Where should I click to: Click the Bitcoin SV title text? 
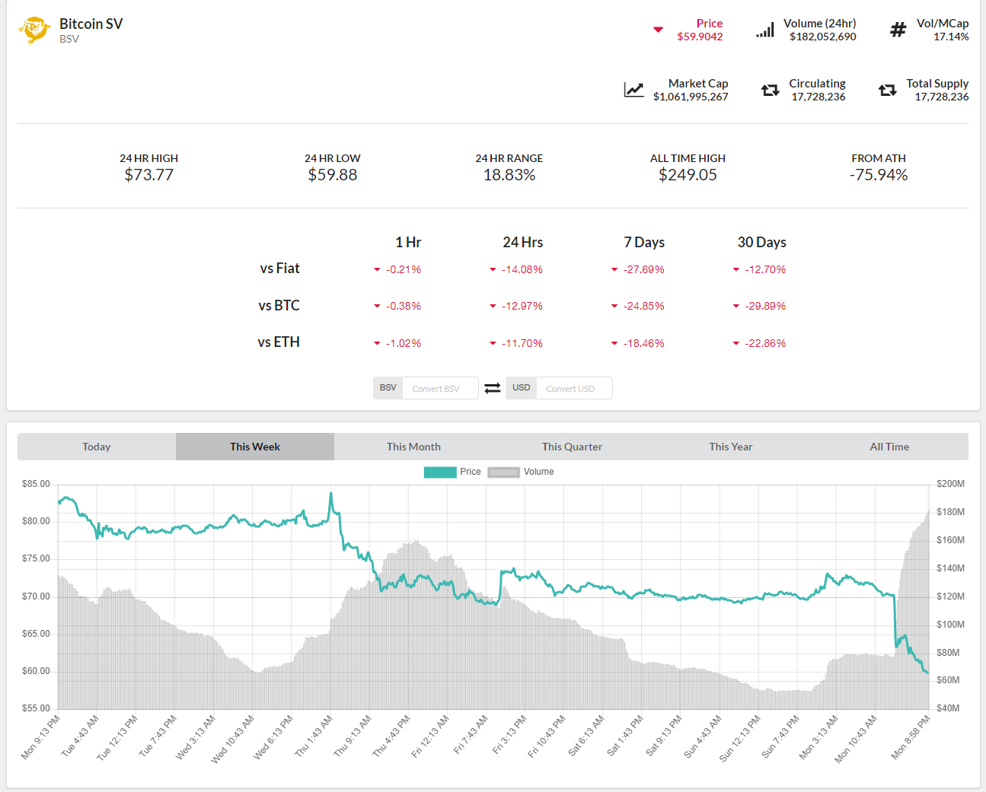(91, 24)
